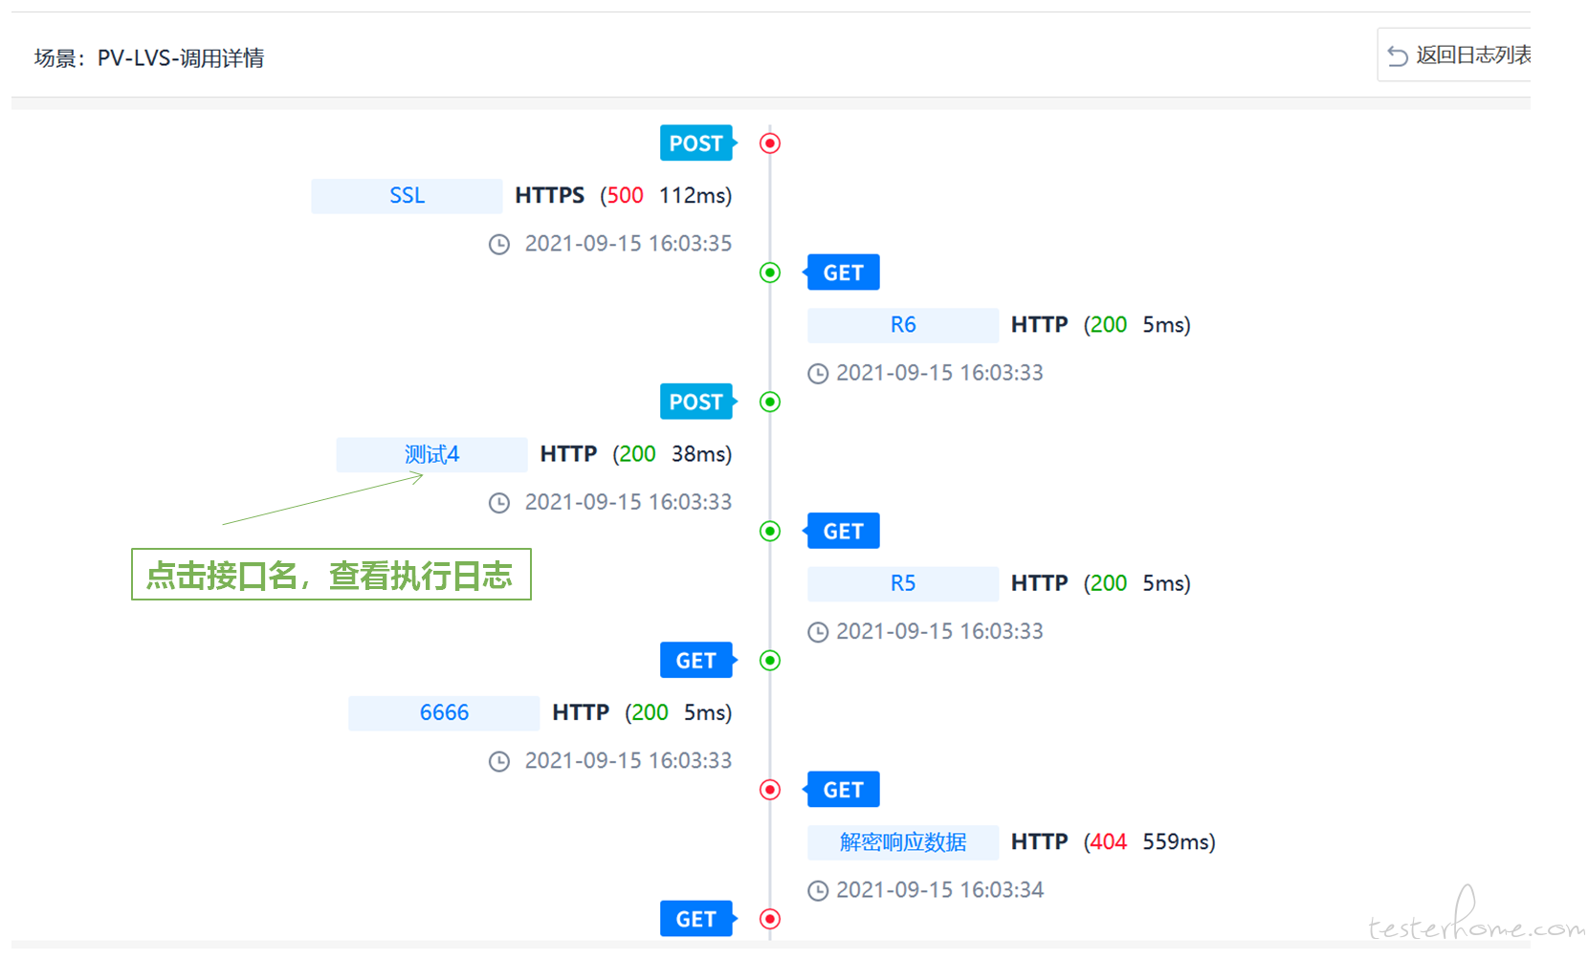Viewport: 1588px width, 960px height.
Task: Click the 200 status code next to R5
Action: pos(1109,583)
